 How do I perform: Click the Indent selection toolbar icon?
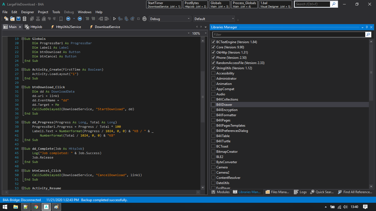(87, 19)
